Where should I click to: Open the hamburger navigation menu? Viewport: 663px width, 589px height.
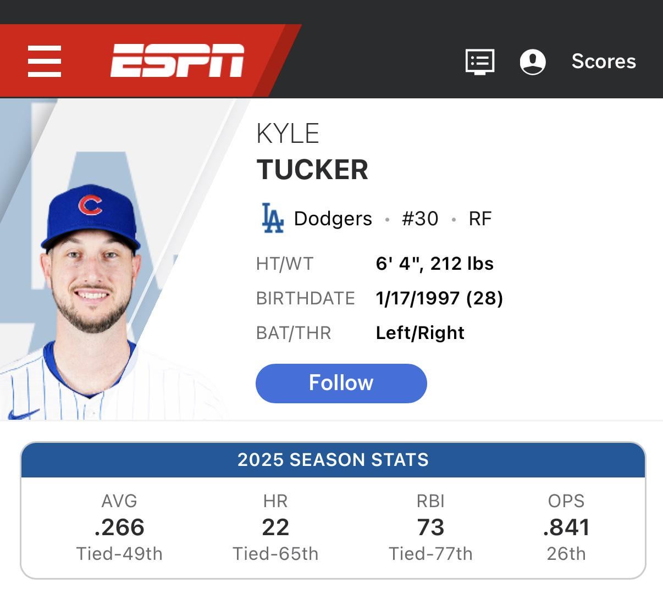click(45, 61)
